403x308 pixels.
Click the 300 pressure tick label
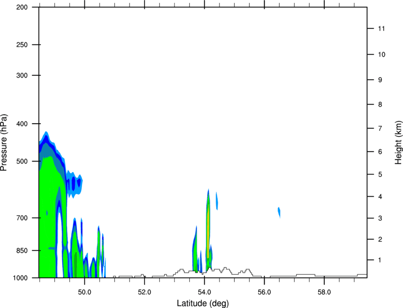pyautogui.click(x=22, y=75)
